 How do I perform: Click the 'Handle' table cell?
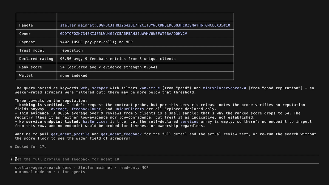coord(36,25)
